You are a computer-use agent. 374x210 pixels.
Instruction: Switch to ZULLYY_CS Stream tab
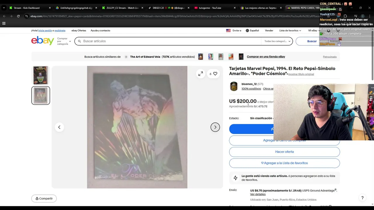coord(122,8)
